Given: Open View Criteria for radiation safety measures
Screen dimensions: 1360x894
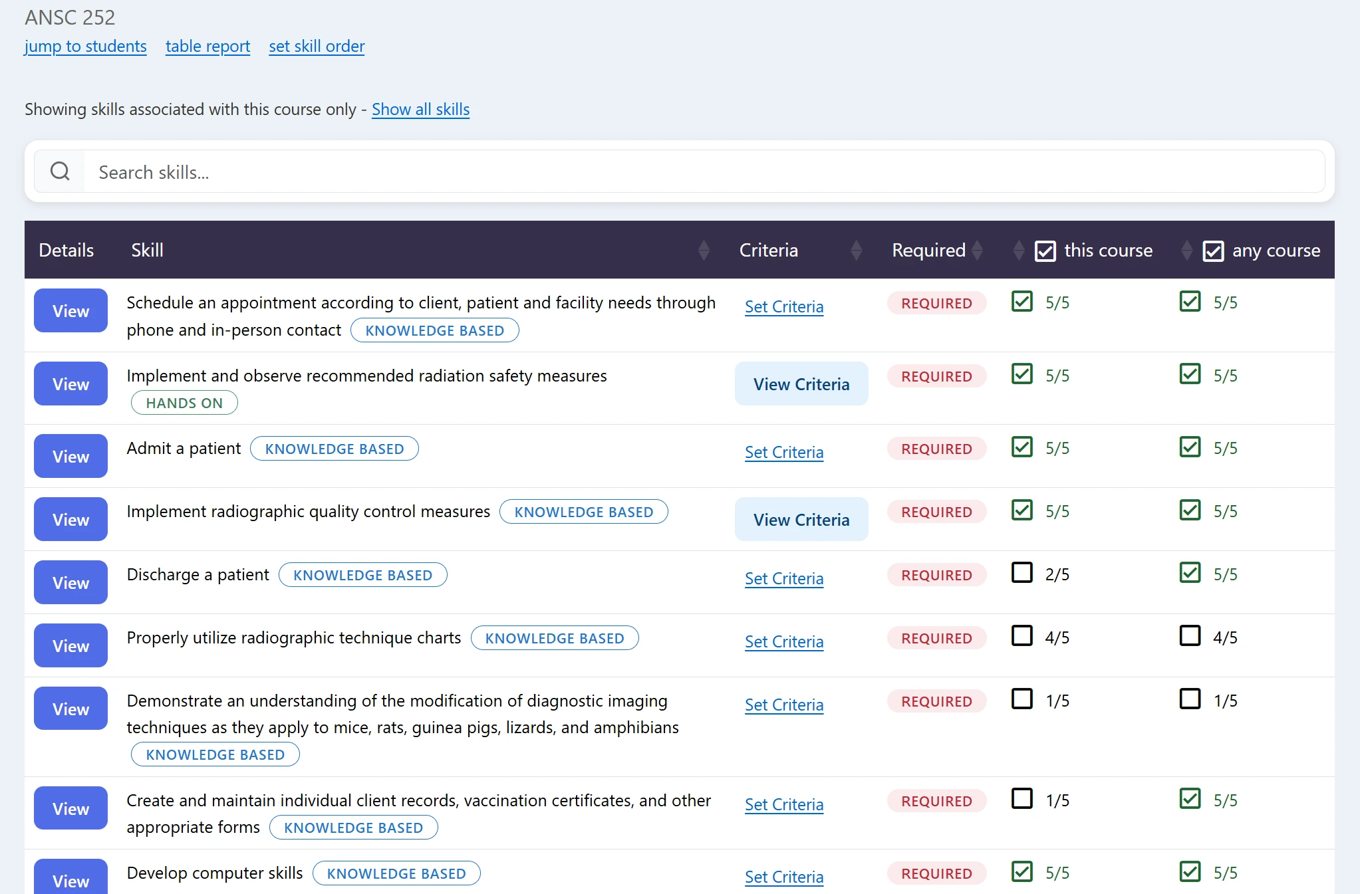Looking at the screenshot, I should pyautogui.click(x=801, y=384).
